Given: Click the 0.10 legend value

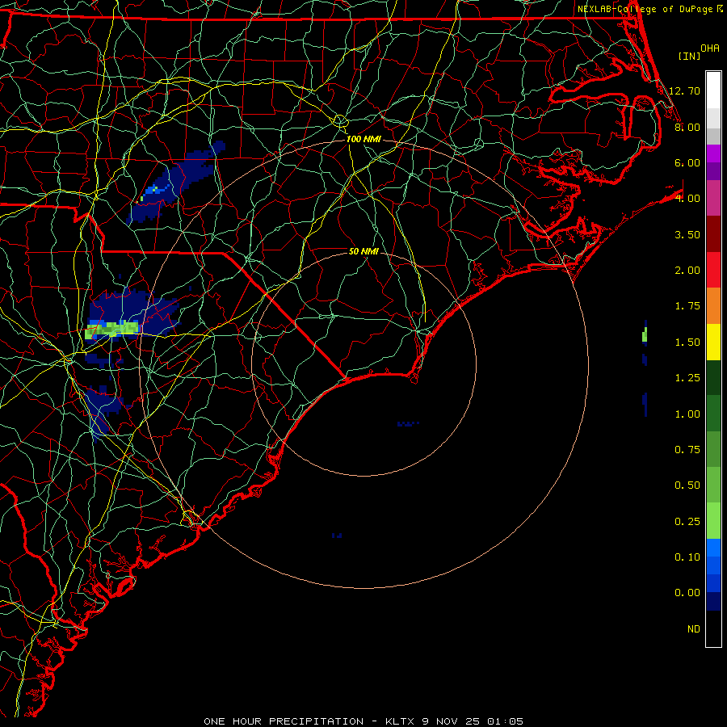Looking at the screenshot, I should pos(687,557).
